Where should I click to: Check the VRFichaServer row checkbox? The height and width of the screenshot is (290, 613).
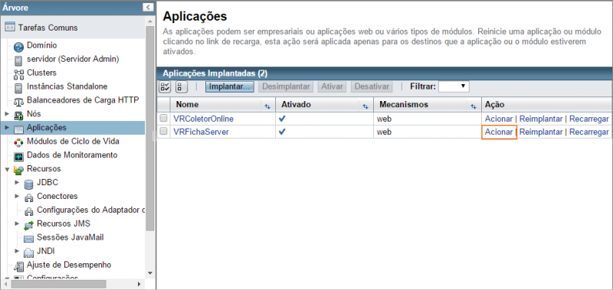click(x=163, y=132)
